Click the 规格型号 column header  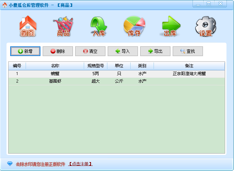point(95,66)
